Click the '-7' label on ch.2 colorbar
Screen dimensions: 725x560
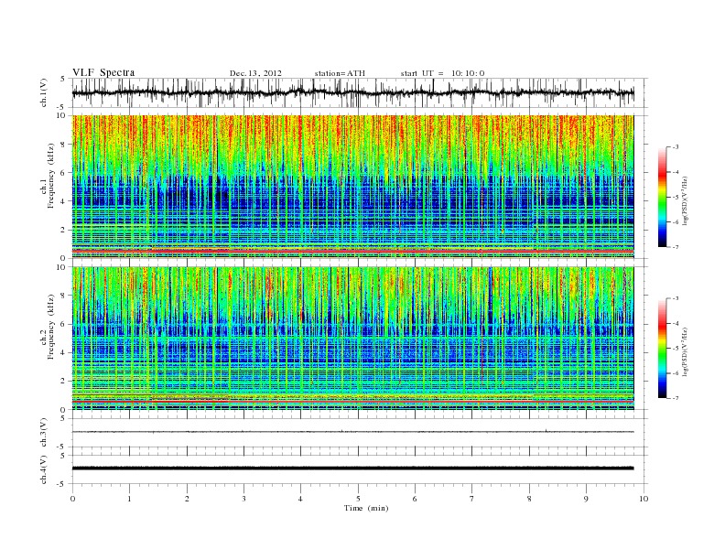[676, 398]
